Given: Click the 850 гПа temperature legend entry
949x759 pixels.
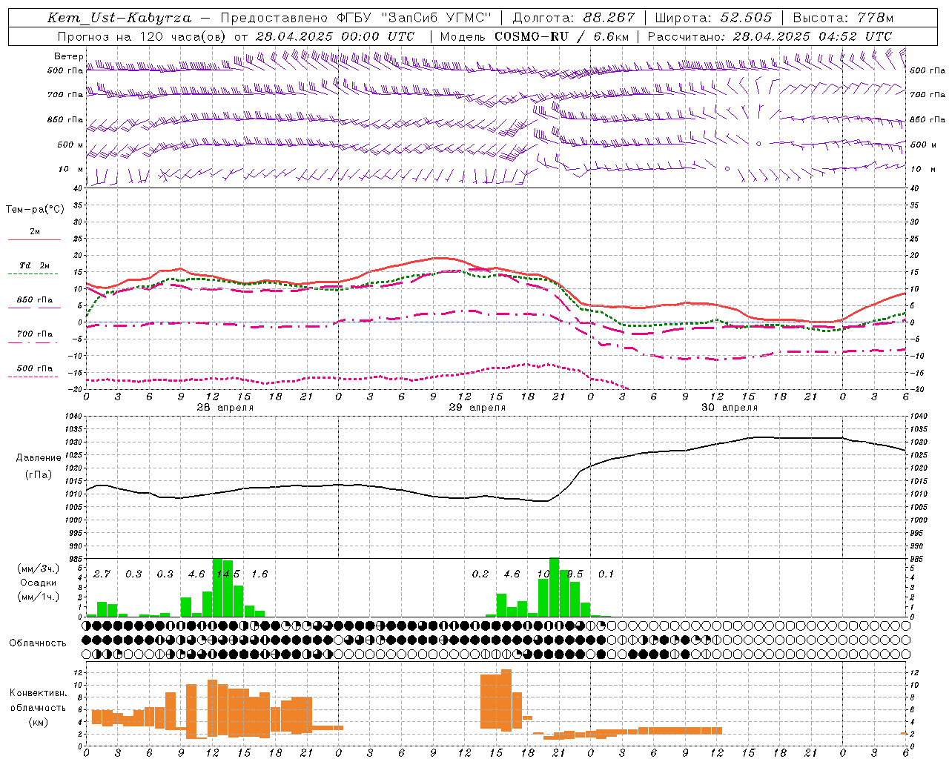Looking at the screenshot, I should click(x=35, y=300).
